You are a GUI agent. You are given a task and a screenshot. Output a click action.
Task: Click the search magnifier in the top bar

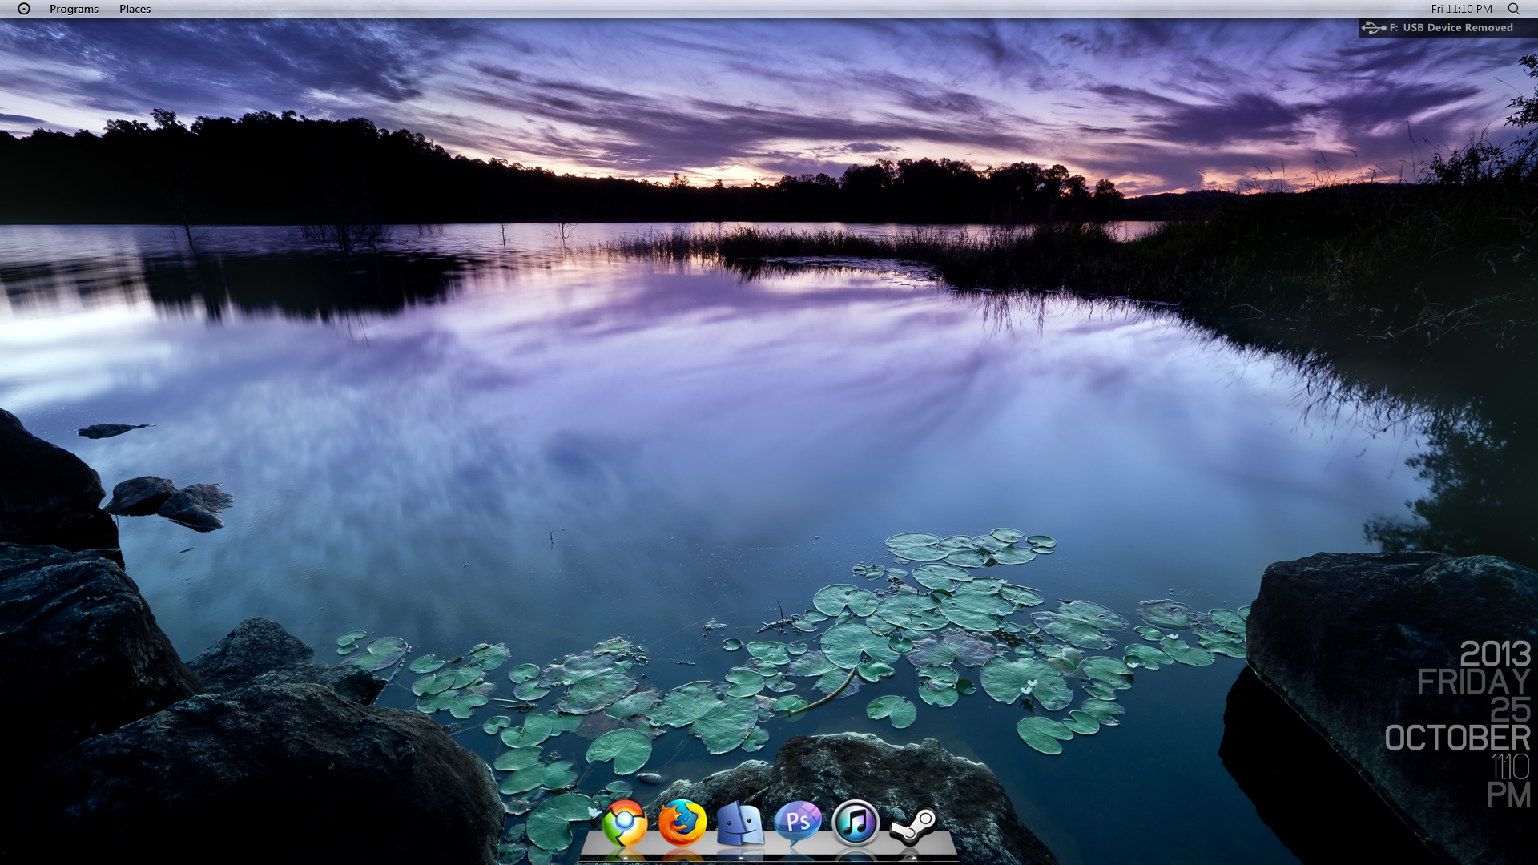(x=1513, y=9)
